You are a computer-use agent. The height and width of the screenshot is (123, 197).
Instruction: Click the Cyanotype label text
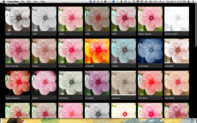pos(143,66)
